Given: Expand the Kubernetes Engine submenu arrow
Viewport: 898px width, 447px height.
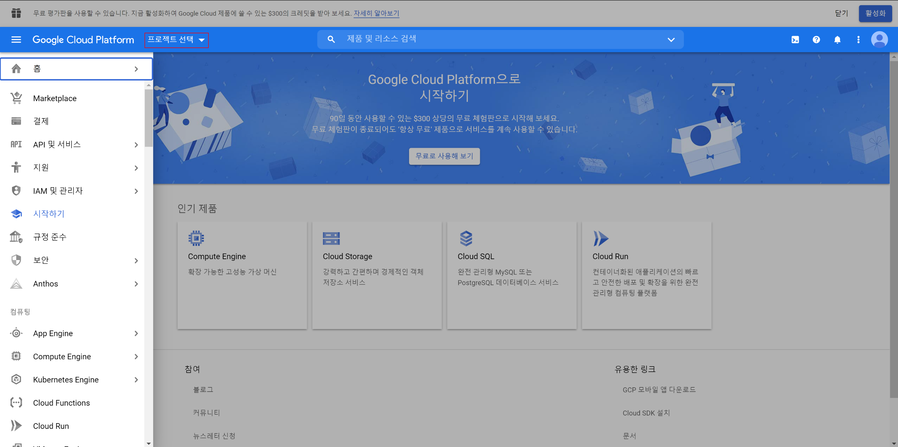Looking at the screenshot, I should click(x=136, y=380).
